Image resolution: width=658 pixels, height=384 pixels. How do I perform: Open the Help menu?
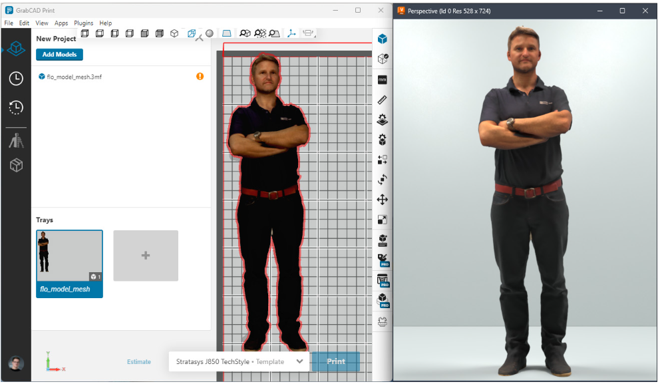pyautogui.click(x=106, y=23)
